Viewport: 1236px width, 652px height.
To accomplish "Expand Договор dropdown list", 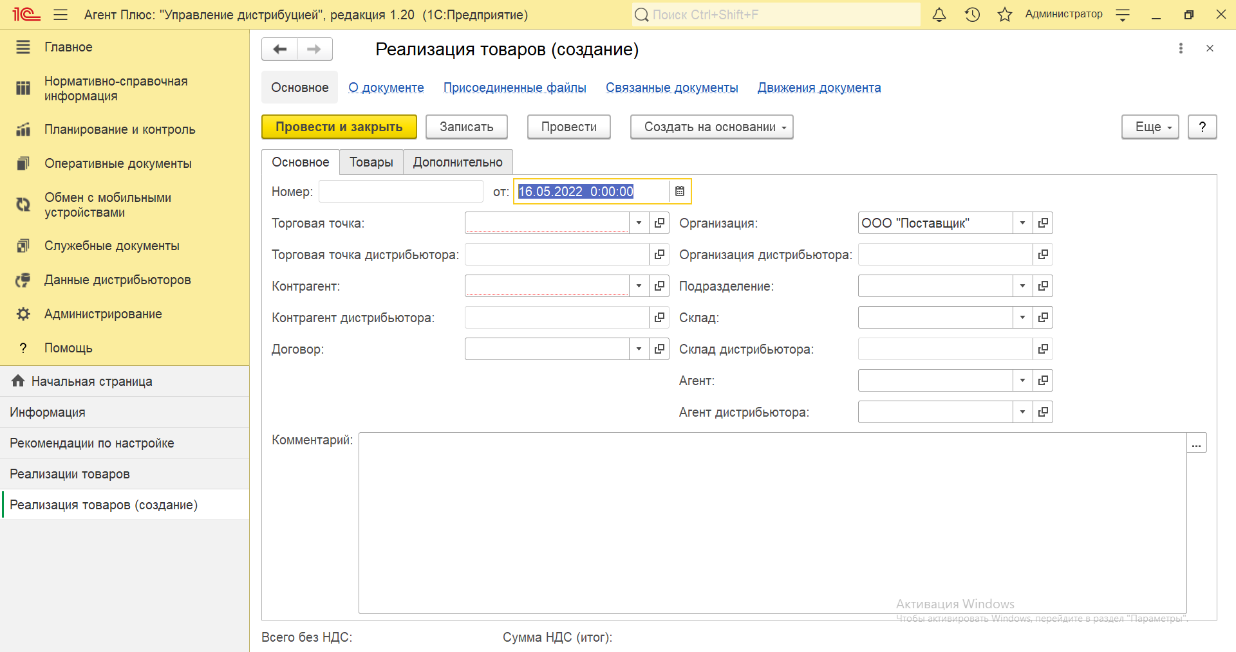I will (639, 349).
